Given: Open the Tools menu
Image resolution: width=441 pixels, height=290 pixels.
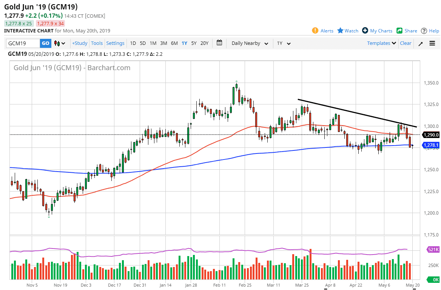Looking at the screenshot, I should click(97, 43).
